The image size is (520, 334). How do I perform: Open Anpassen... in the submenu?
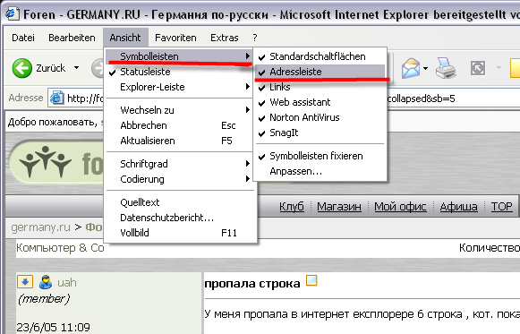(320, 171)
